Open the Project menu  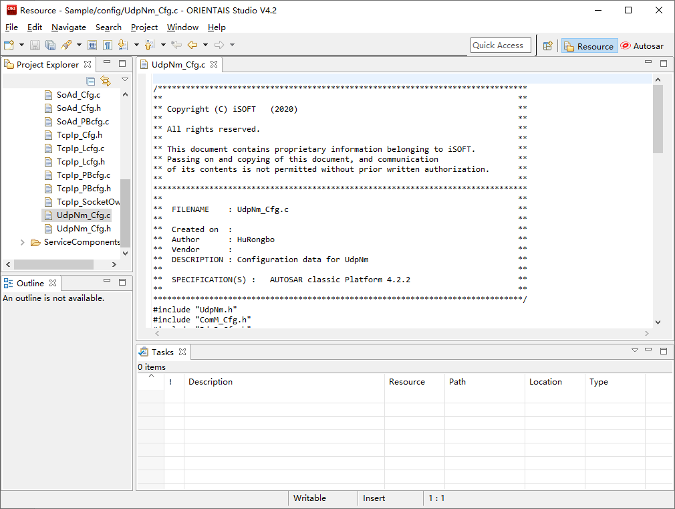pyautogui.click(x=144, y=27)
